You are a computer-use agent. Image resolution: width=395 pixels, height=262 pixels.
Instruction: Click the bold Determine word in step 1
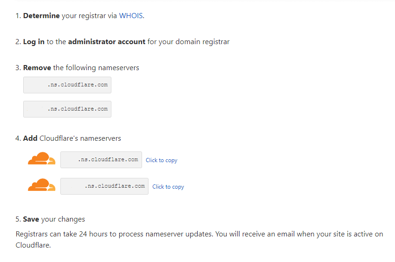(41, 16)
